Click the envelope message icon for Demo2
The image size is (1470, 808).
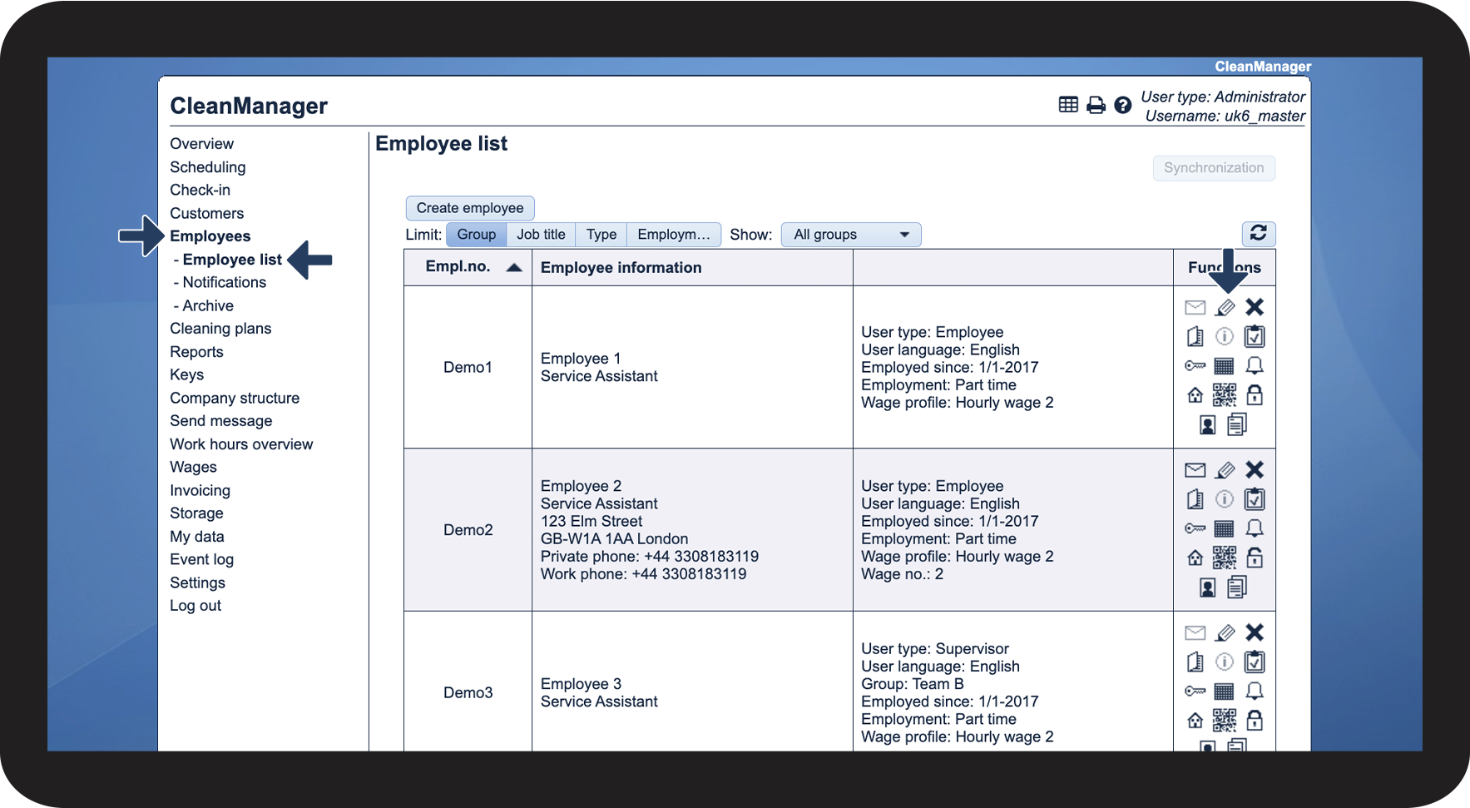point(1195,470)
